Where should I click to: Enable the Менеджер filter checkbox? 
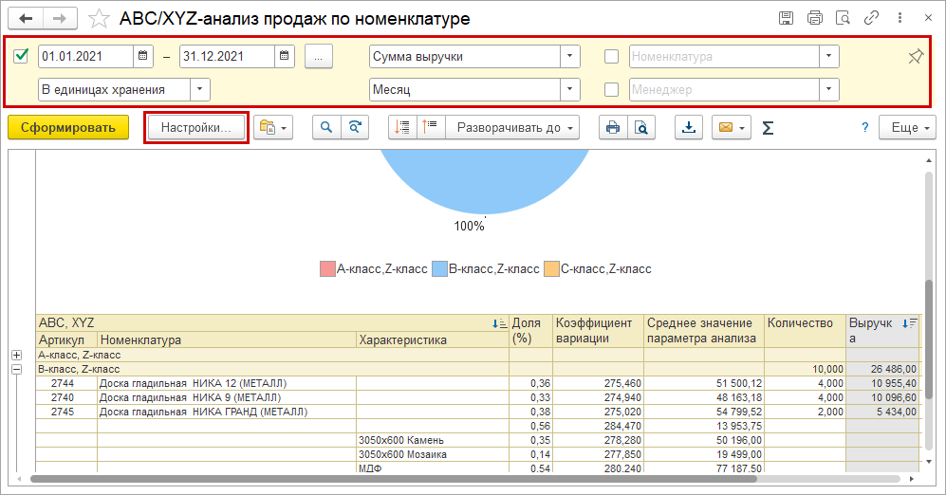611,89
